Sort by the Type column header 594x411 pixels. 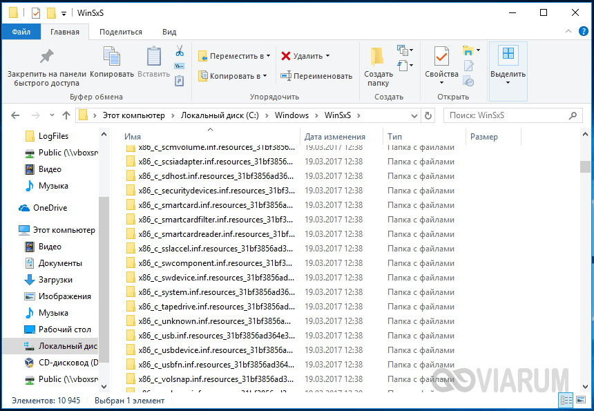(x=424, y=137)
